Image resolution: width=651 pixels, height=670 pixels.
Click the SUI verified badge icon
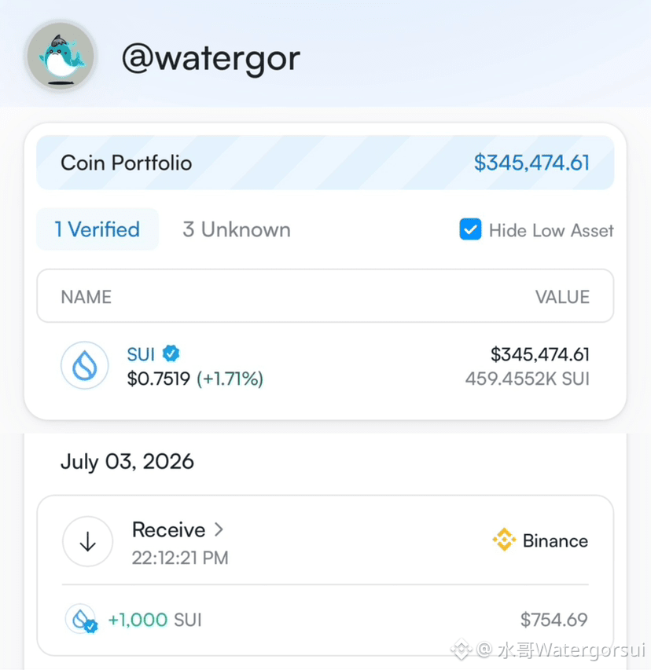[171, 353]
